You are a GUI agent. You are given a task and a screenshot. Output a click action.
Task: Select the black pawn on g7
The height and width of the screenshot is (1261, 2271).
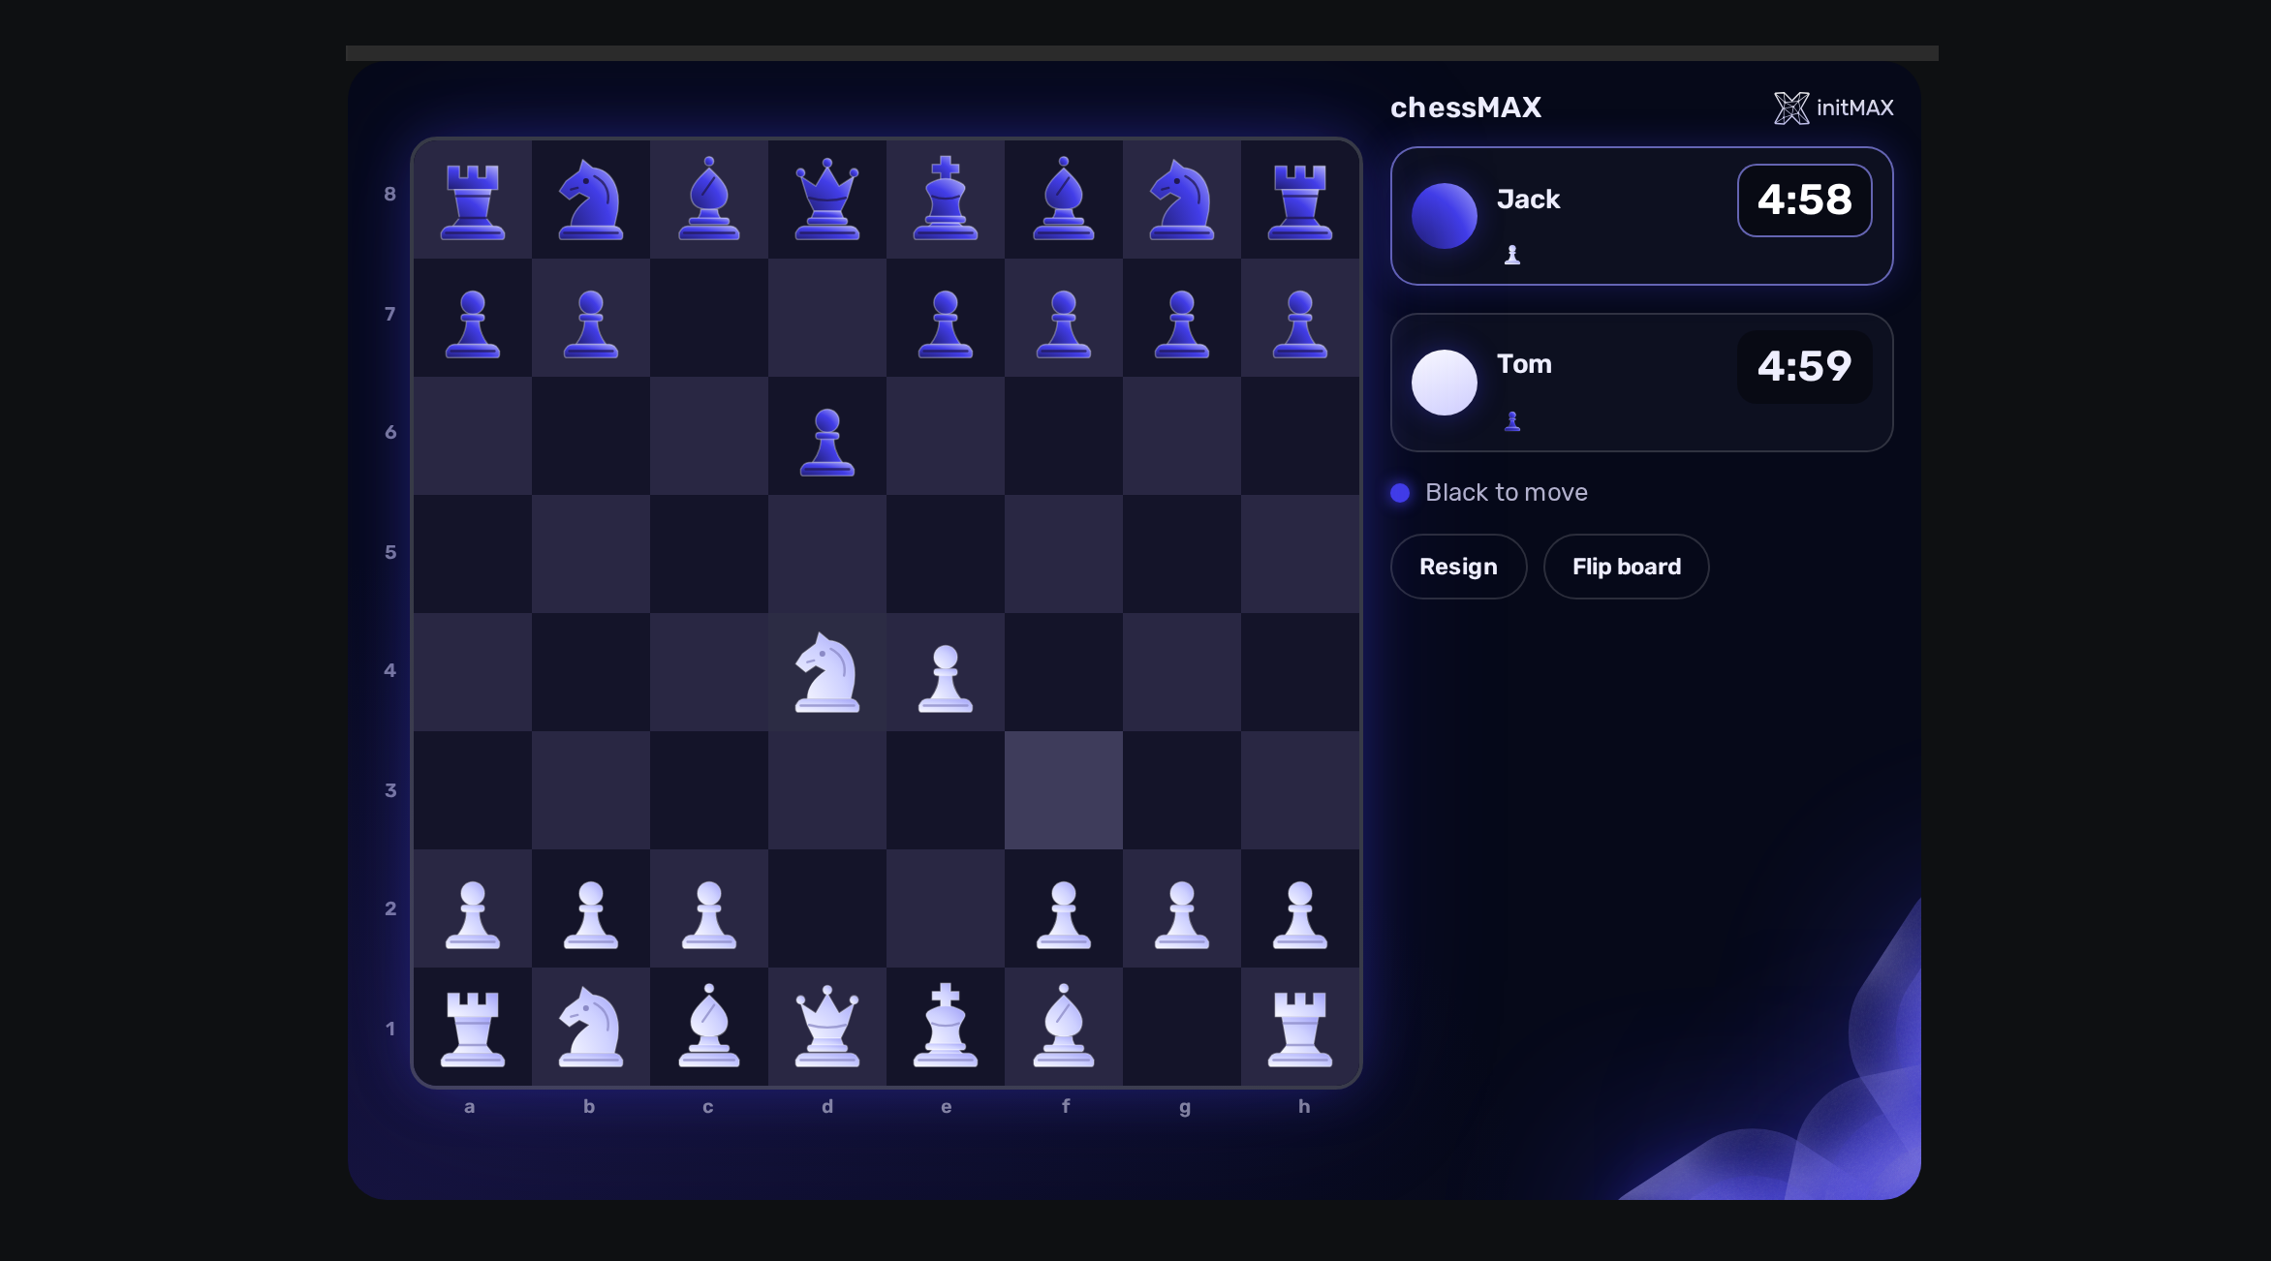[1182, 323]
